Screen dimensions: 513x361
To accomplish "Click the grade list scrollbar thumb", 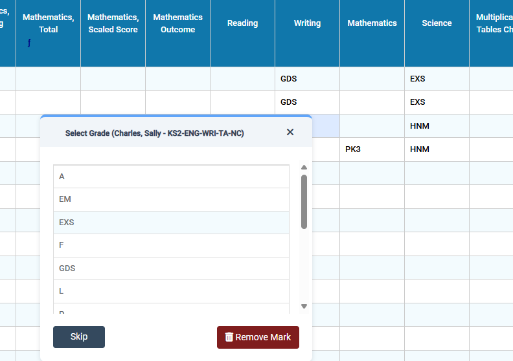I will click(x=304, y=201).
